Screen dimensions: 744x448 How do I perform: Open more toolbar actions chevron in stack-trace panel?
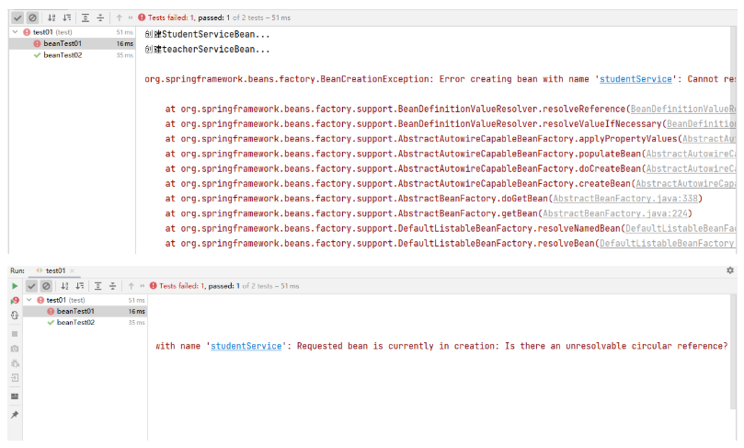[130, 17]
